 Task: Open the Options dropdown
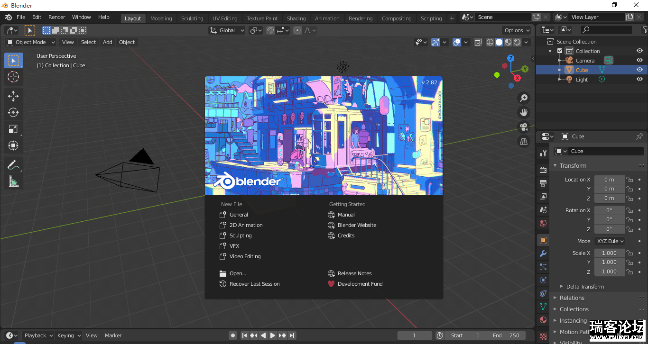coord(517,30)
